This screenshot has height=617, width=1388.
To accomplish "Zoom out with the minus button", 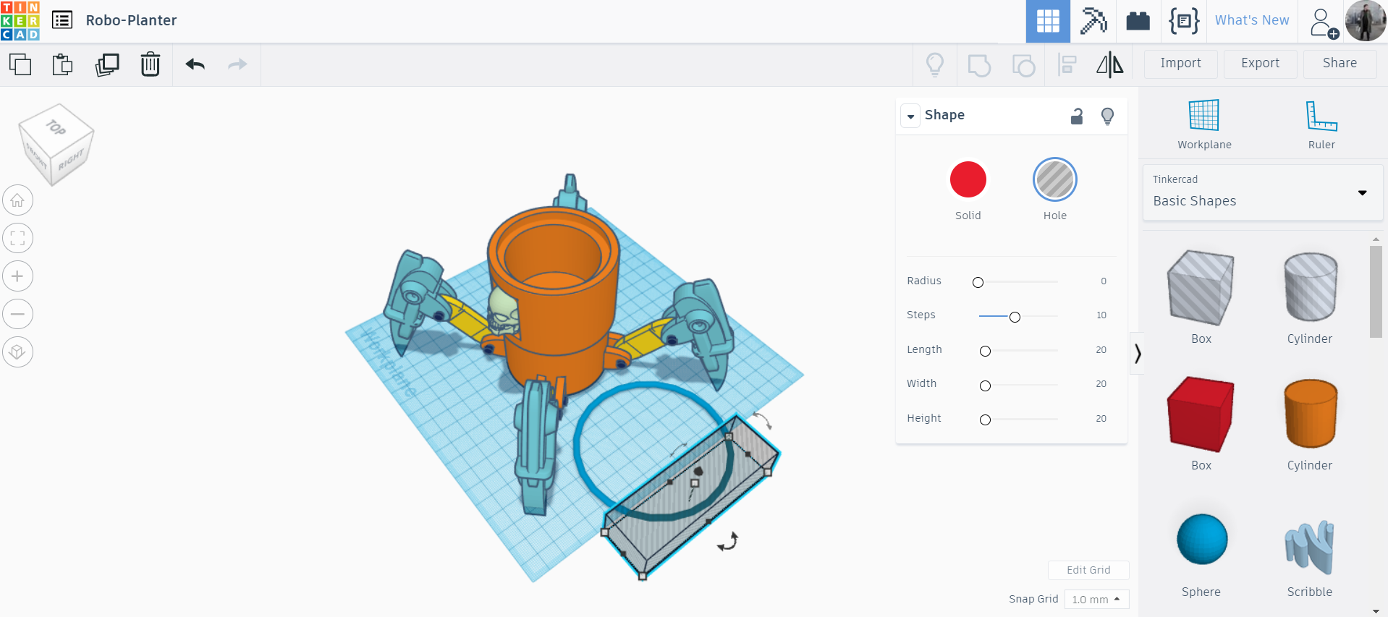I will (18, 314).
